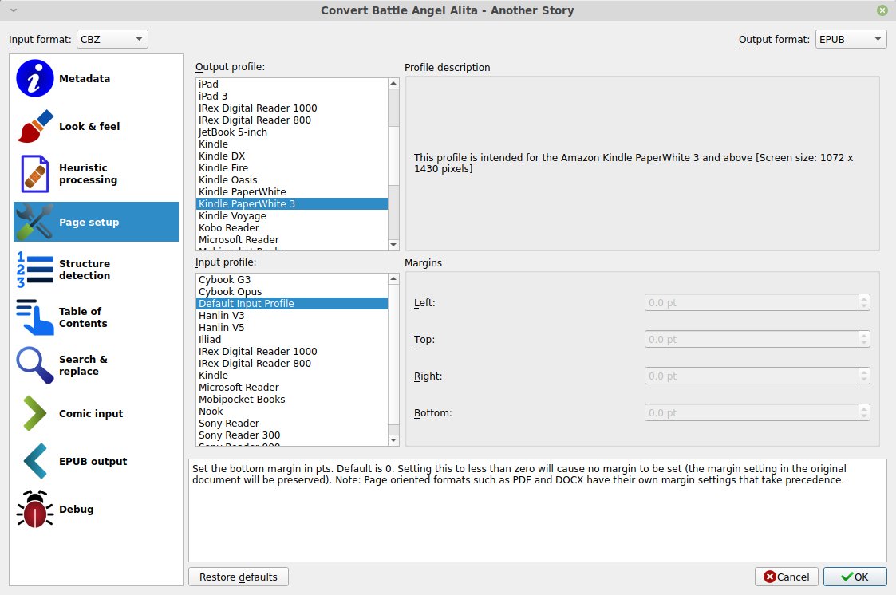Select IRex Digital Reader 1000 output profile

[x=292, y=108]
